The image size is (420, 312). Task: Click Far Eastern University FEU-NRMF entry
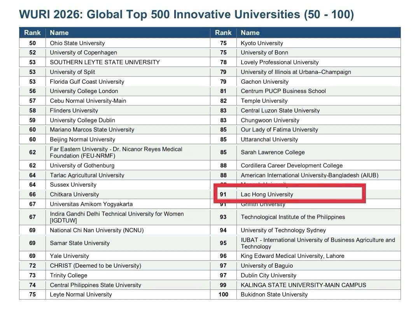[116, 152]
